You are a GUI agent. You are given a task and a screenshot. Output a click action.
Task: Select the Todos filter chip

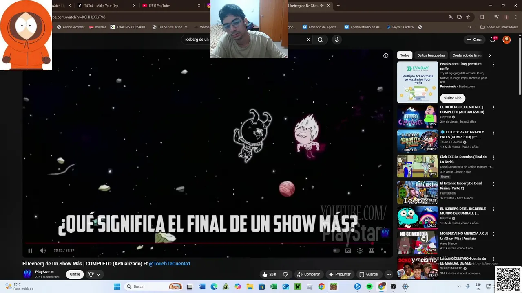405,55
